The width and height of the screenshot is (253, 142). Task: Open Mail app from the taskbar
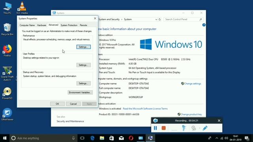coord(121,138)
